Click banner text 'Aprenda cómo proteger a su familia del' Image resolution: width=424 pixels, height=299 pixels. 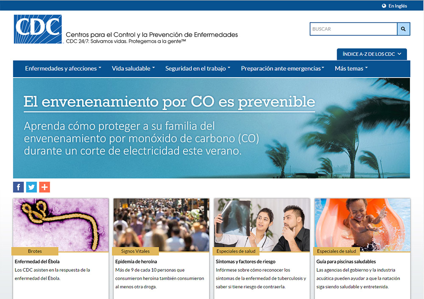point(119,126)
